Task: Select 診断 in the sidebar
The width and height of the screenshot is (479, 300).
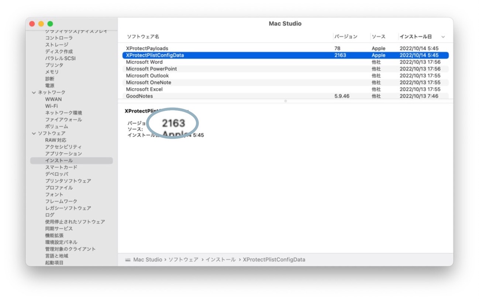Action: click(50, 79)
